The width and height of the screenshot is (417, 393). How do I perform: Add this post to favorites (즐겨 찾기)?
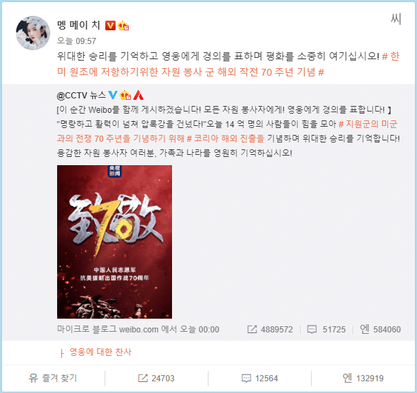53,378
